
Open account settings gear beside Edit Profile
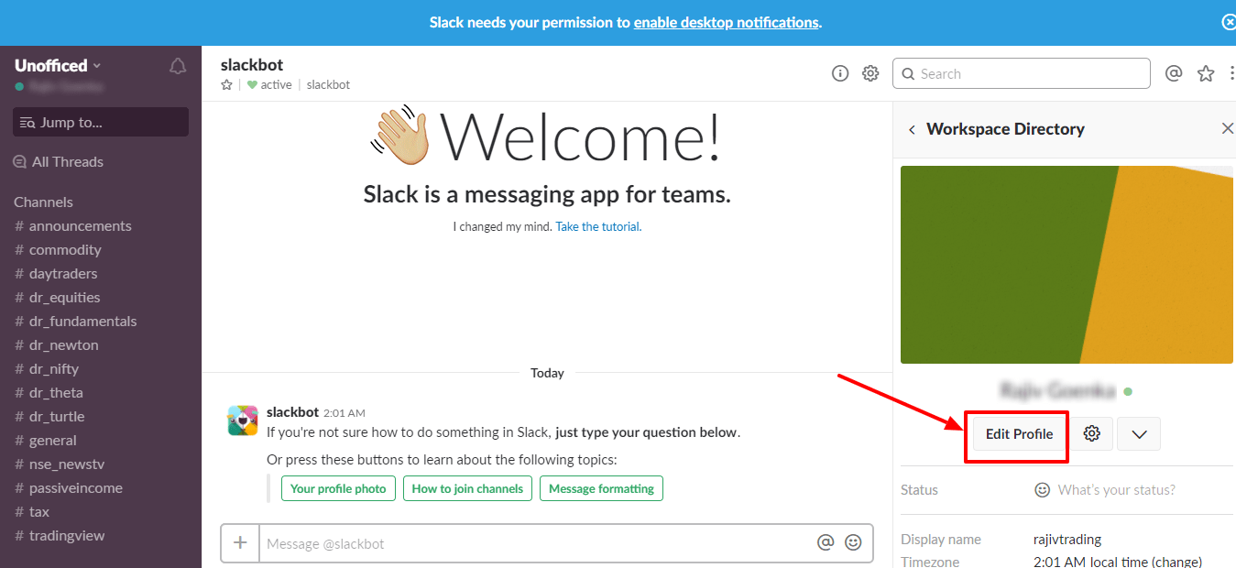[x=1092, y=434]
